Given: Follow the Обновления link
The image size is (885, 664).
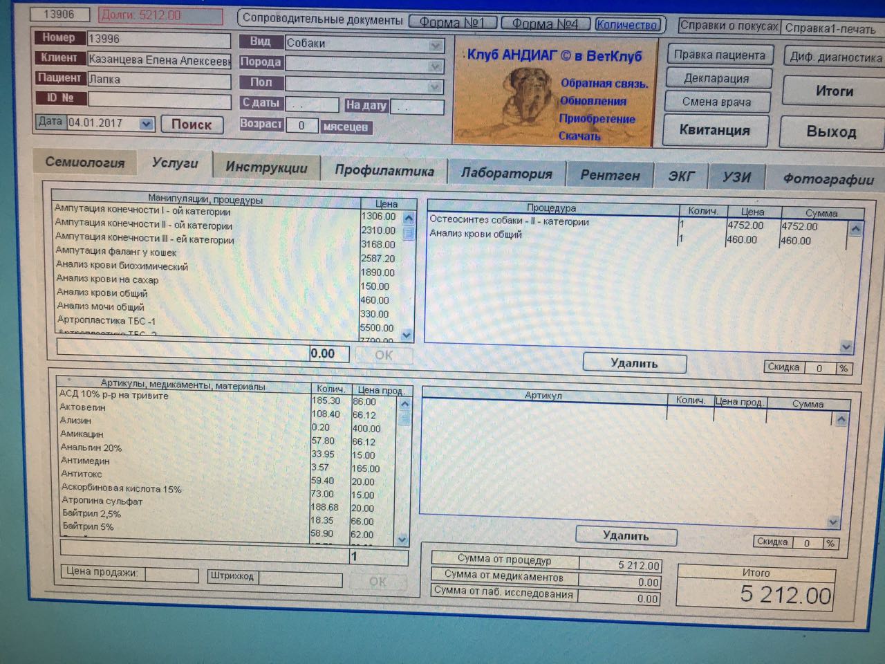Looking at the screenshot, I should pos(593,101).
